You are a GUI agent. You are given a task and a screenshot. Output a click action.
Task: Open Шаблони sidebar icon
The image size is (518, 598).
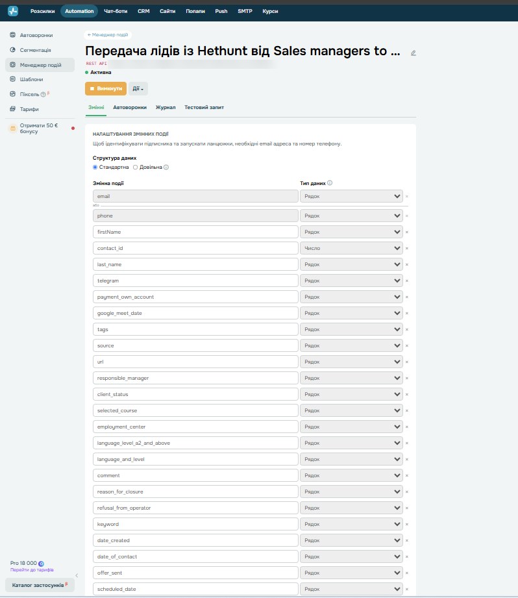coord(12,79)
